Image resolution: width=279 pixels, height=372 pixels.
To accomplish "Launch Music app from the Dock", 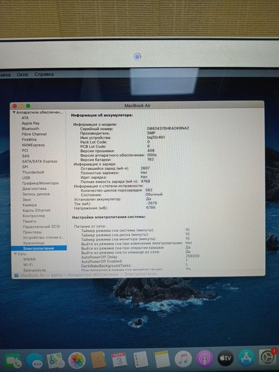I will pos(183,359).
